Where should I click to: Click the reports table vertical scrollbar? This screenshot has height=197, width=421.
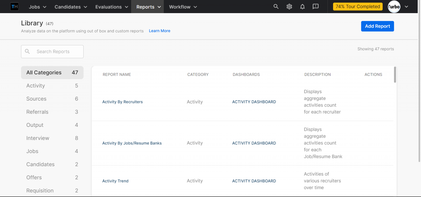(395, 75)
